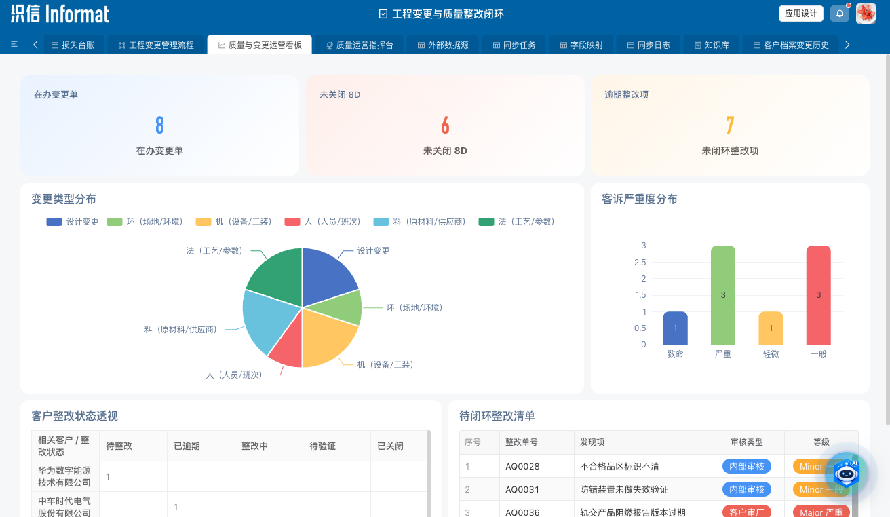Open the 知识库 tab
890x517 pixels.
coord(712,45)
